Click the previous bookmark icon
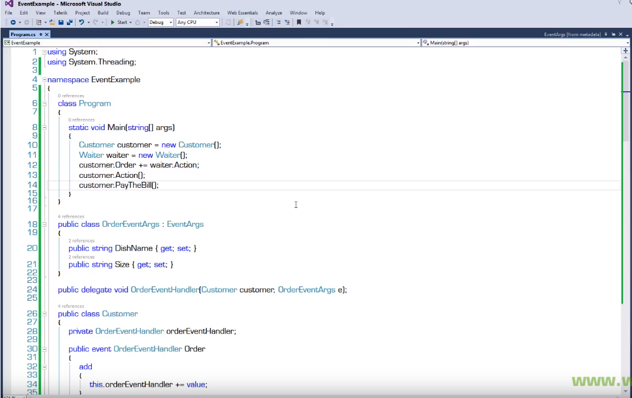The width and height of the screenshot is (632, 398). pyautogui.click(x=308, y=23)
